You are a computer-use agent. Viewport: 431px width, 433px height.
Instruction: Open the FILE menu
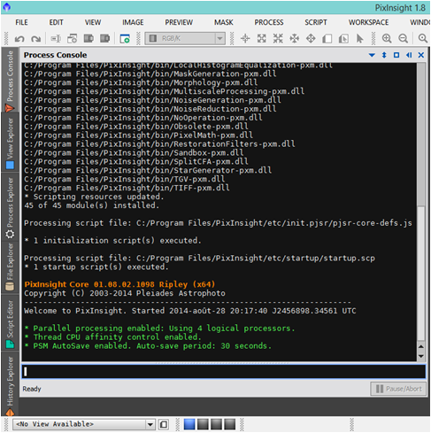pos(21,22)
